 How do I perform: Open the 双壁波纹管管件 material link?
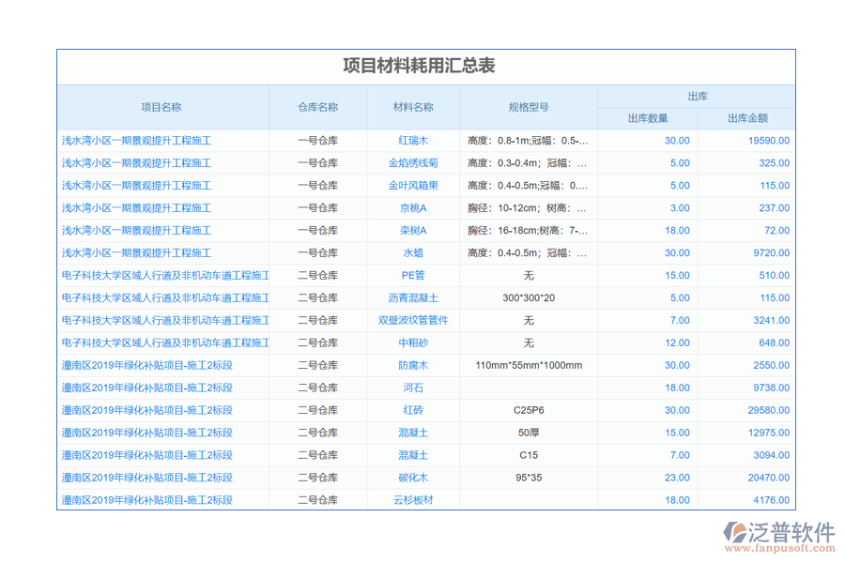coord(413,321)
